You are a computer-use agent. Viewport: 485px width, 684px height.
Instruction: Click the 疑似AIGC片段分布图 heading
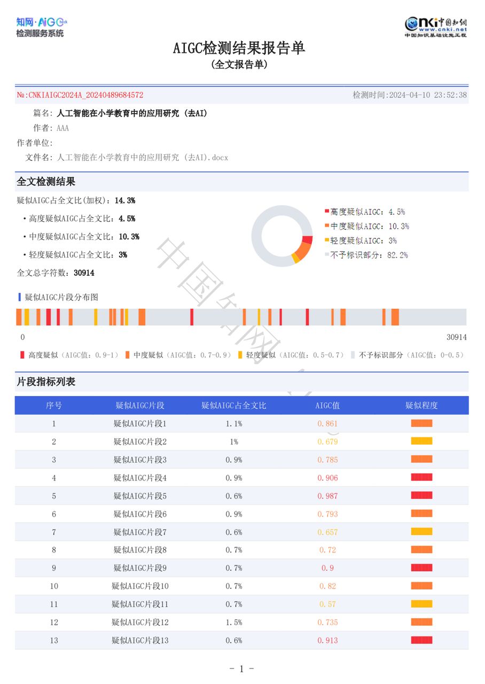pos(61,297)
